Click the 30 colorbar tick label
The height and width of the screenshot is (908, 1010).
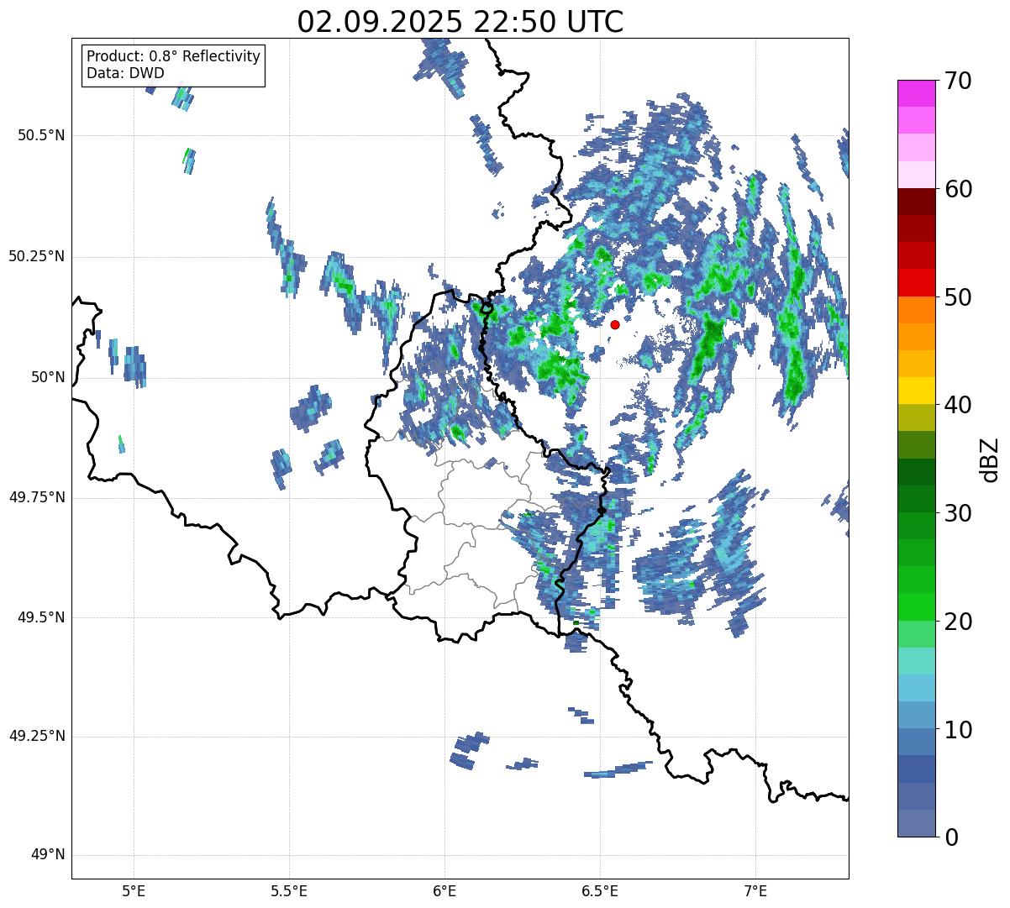pos(957,513)
